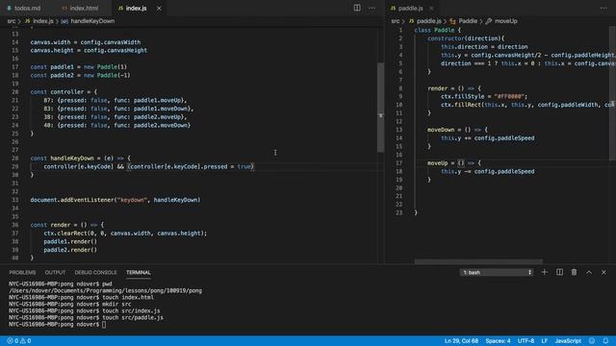
Task: Click 'constructor(direction)' in paddle.js
Action: click(x=464, y=38)
